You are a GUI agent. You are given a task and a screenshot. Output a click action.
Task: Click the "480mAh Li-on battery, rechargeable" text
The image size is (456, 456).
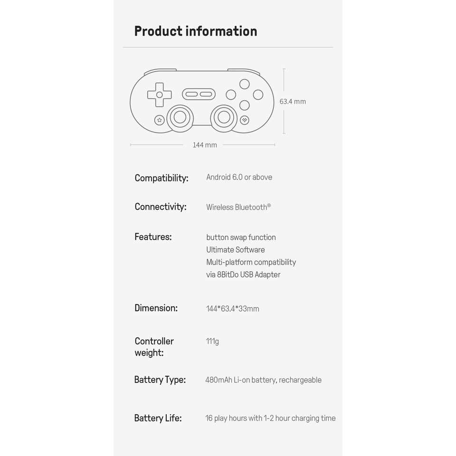[x=263, y=380]
